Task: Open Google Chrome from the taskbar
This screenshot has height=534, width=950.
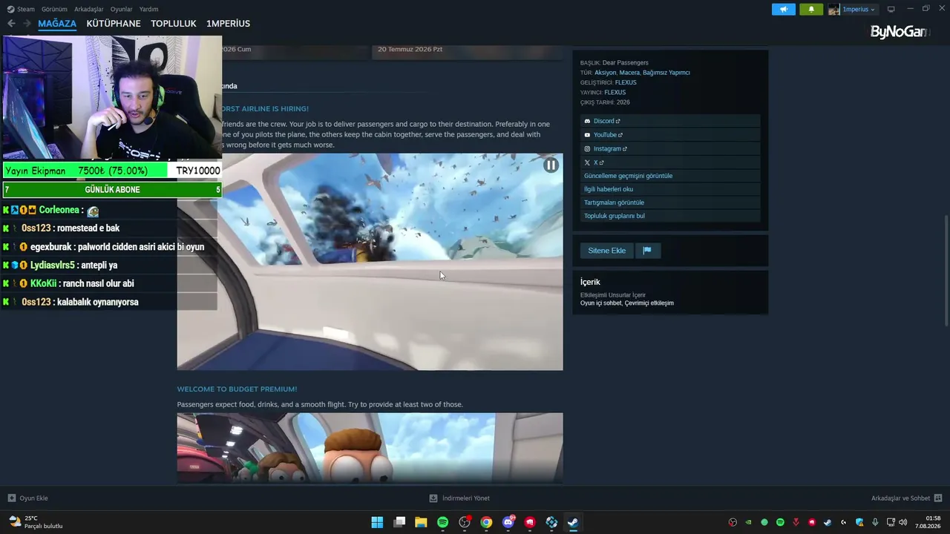Action: pos(486,522)
